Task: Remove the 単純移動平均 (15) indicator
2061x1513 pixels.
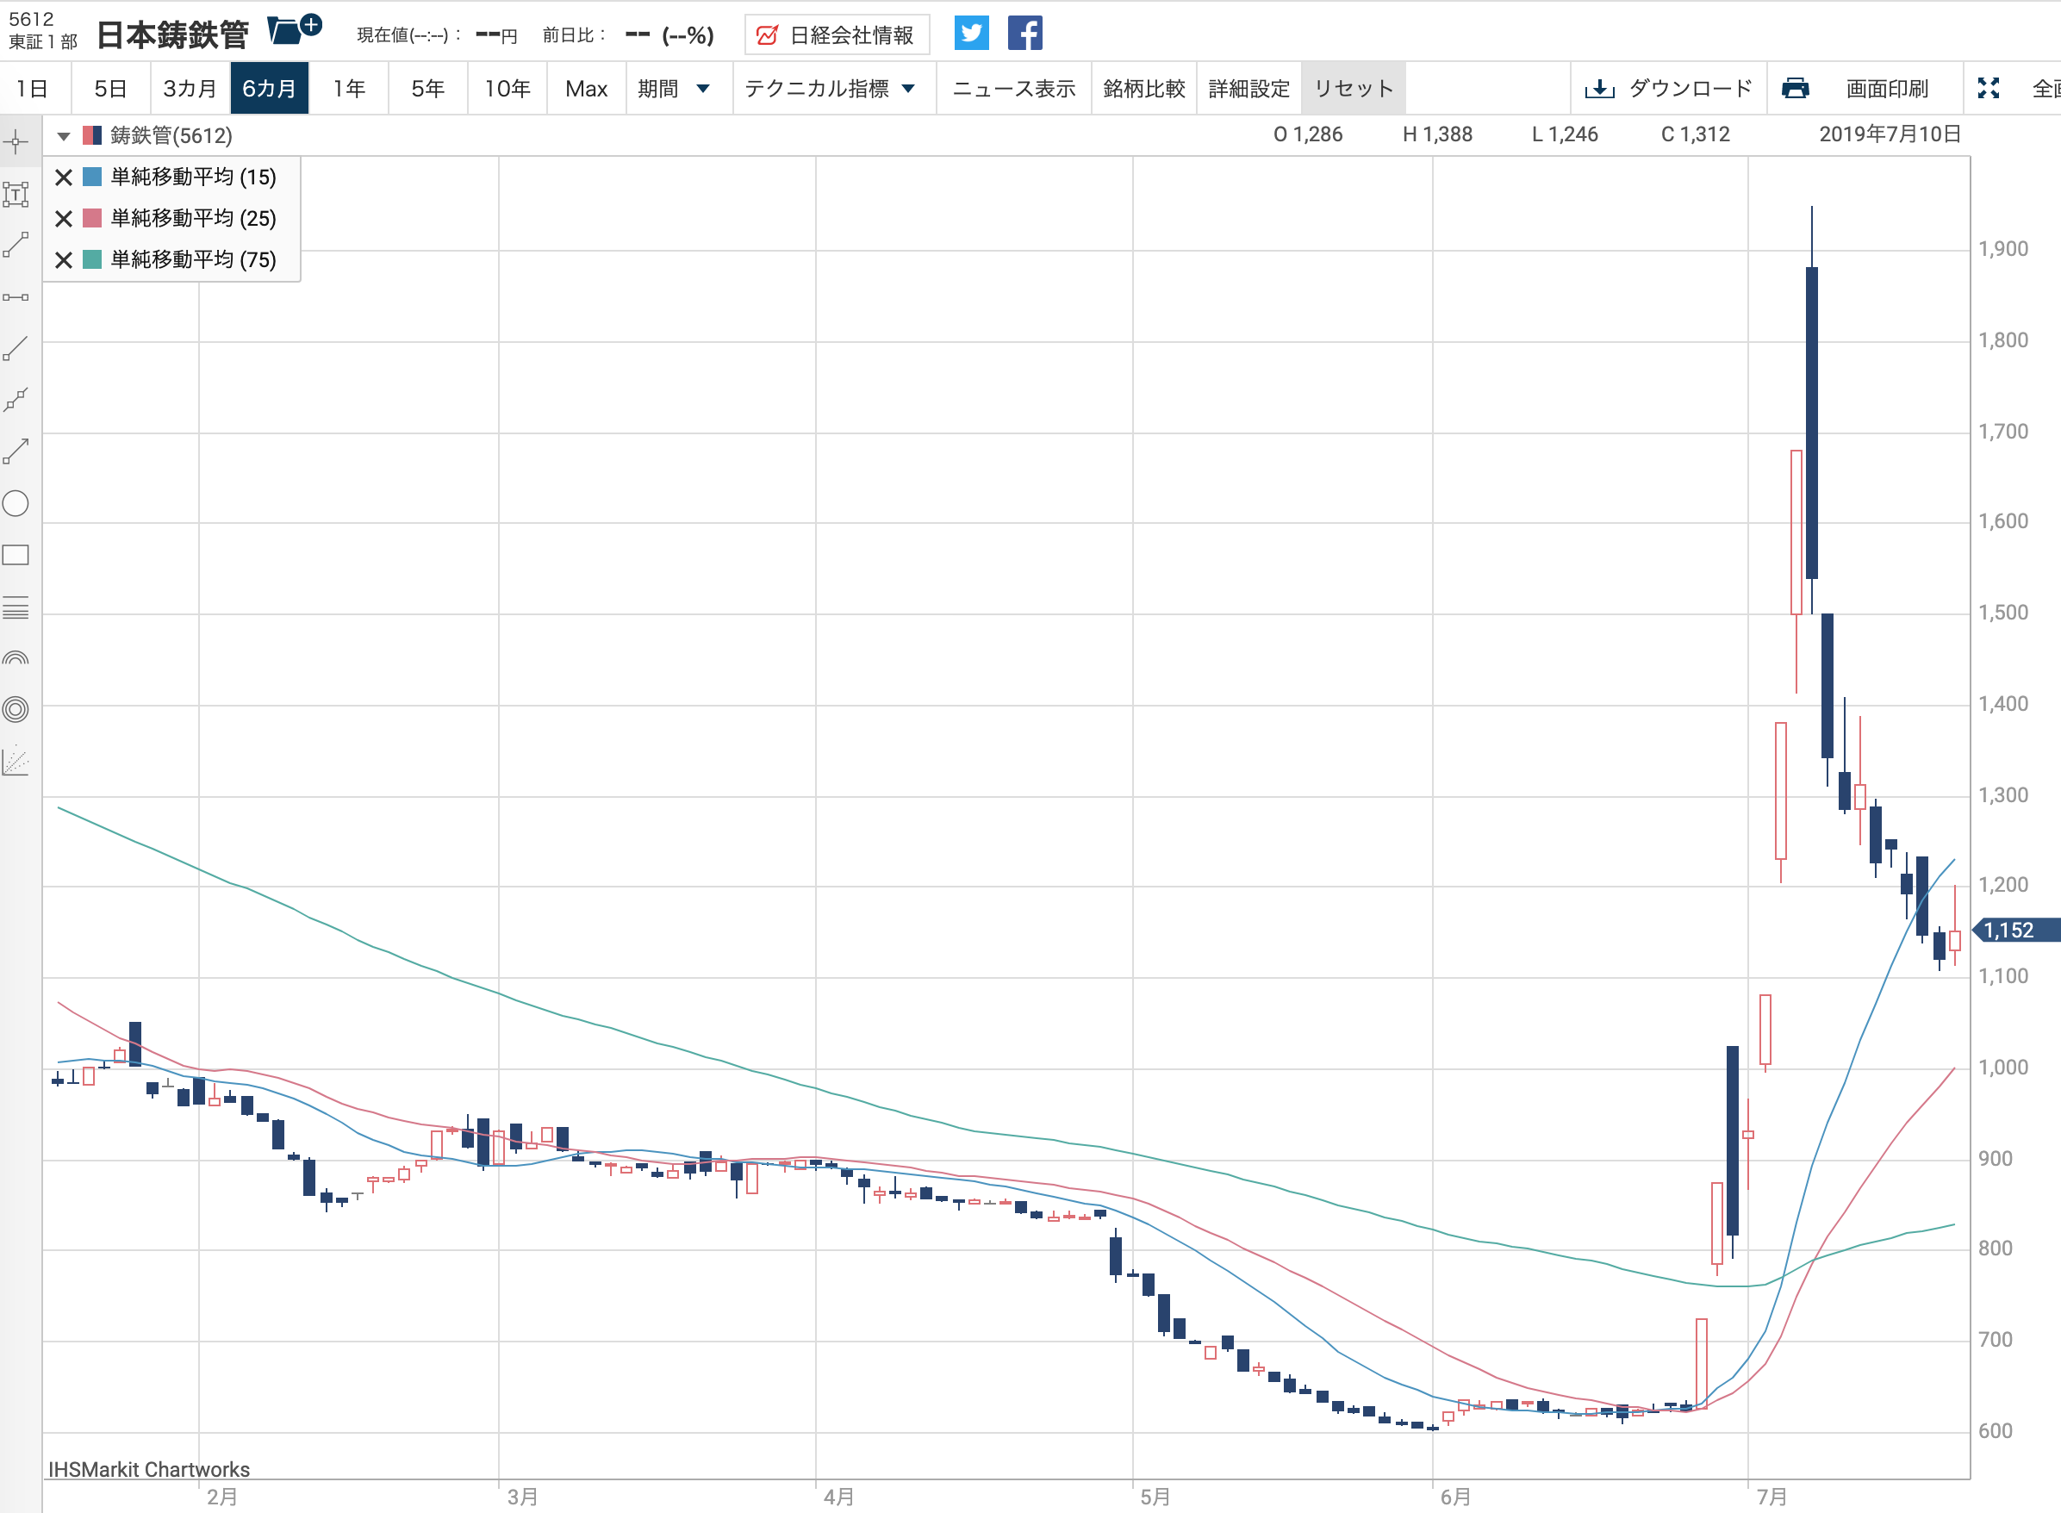Action: point(63,177)
